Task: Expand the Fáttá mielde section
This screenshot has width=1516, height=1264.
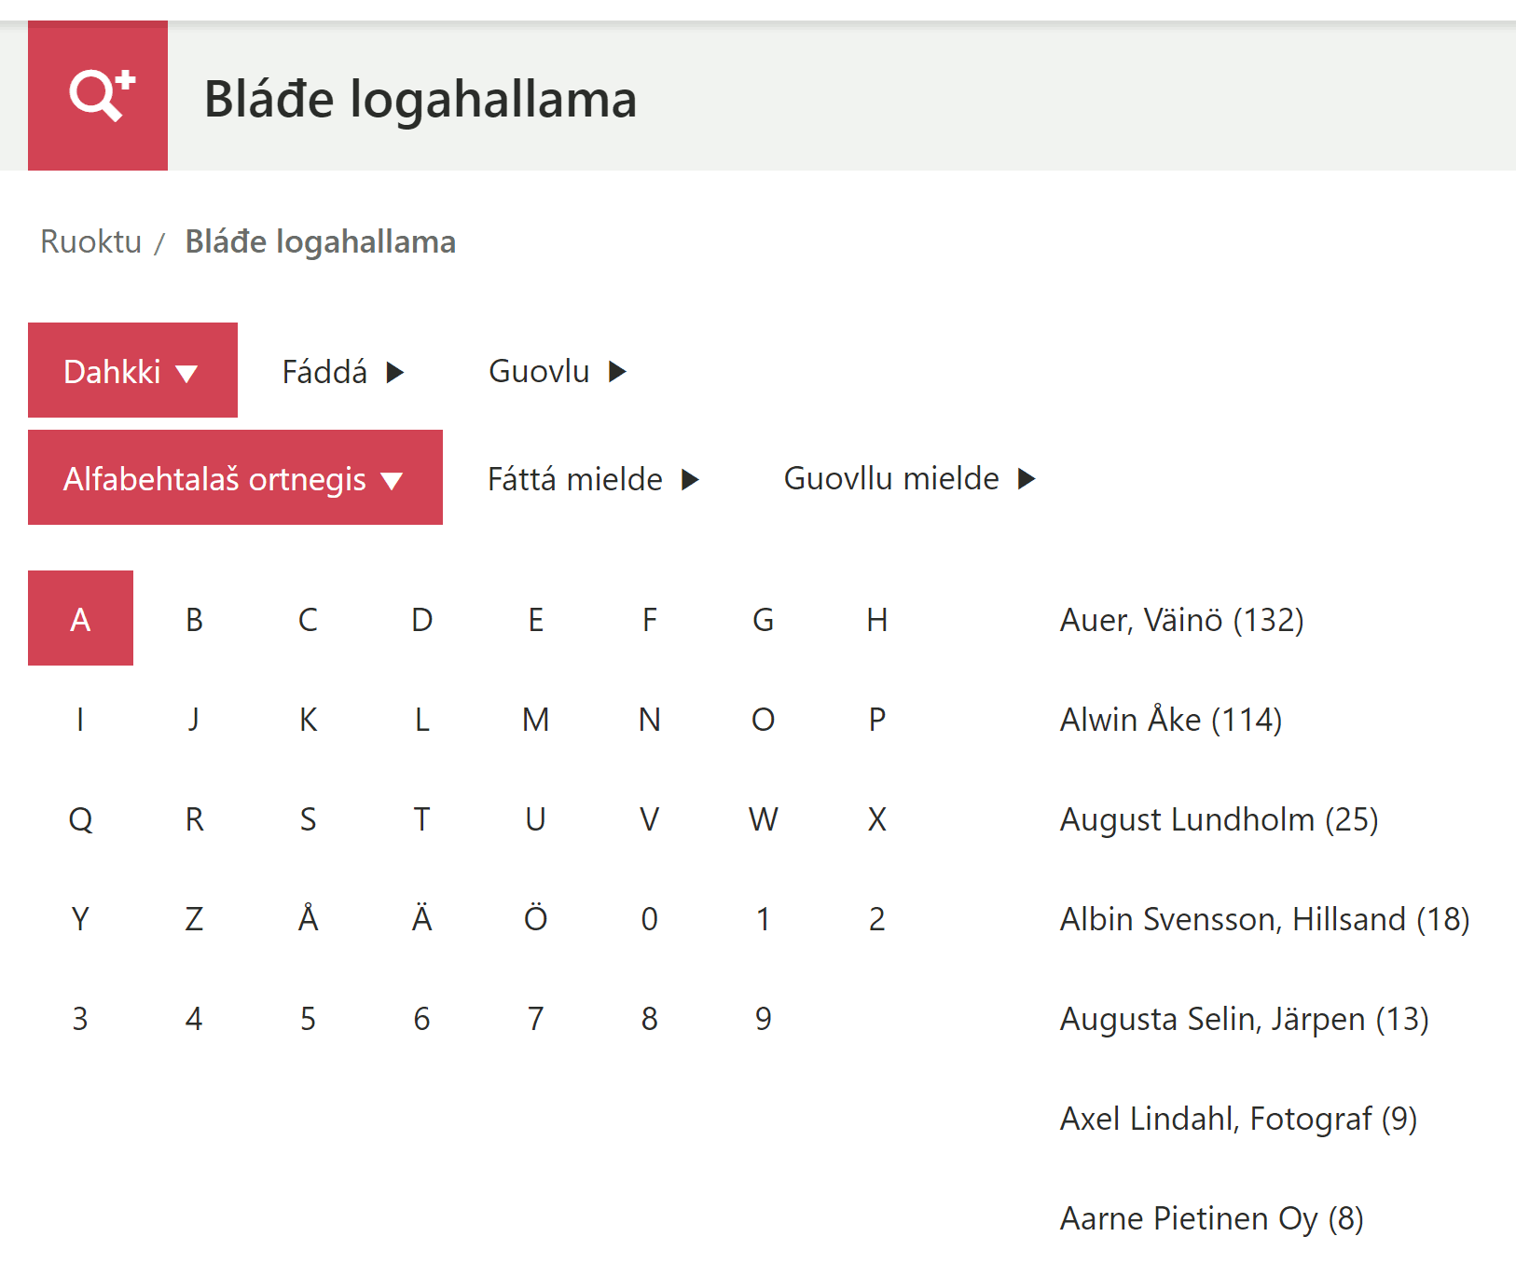Action: click(x=591, y=478)
